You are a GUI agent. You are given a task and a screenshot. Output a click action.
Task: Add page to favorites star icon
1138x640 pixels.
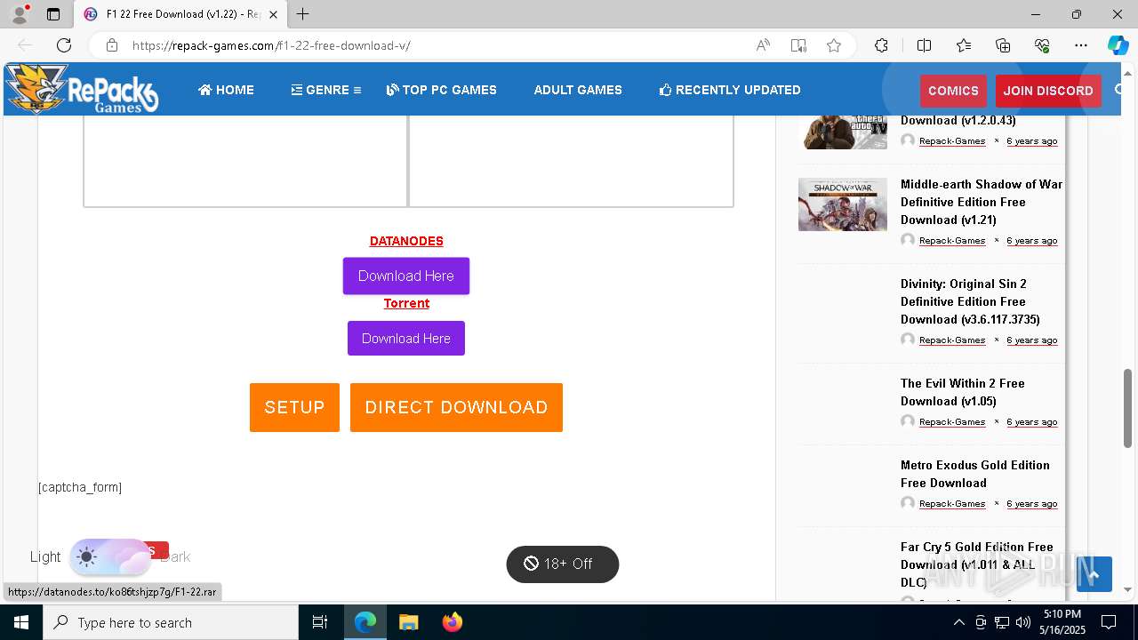pos(834,45)
